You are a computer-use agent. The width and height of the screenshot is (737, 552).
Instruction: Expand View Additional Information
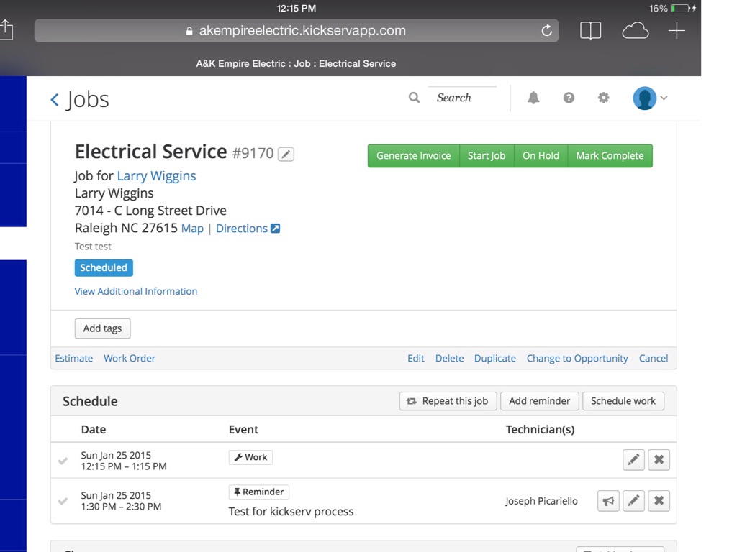coord(136,291)
